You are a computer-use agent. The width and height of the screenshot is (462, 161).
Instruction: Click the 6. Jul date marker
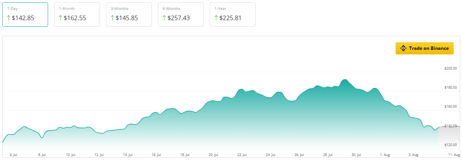point(14,155)
